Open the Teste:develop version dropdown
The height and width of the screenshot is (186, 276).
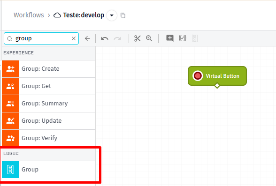pyautogui.click(x=112, y=15)
